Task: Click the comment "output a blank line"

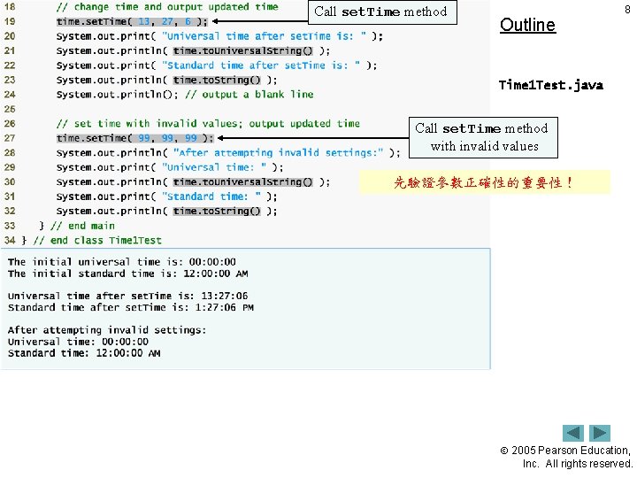Action: [249, 95]
